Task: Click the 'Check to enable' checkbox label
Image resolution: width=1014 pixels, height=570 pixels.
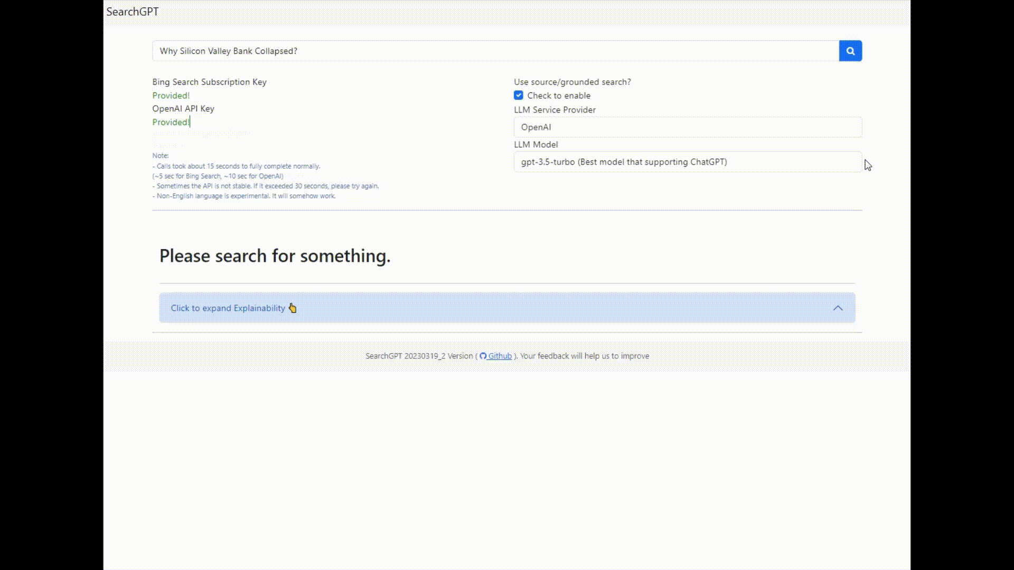Action: pos(558,96)
